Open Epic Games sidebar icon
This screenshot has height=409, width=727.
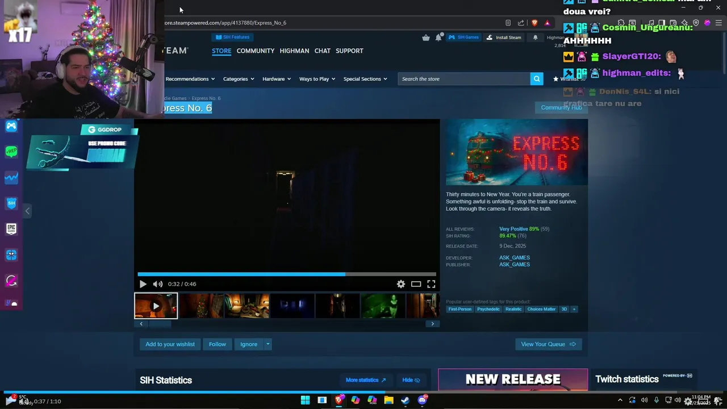pyautogui.click(x=11, y=229)
